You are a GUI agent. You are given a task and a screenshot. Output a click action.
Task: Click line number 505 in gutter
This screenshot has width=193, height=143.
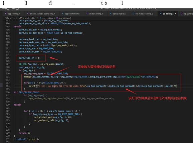[8, 58]
